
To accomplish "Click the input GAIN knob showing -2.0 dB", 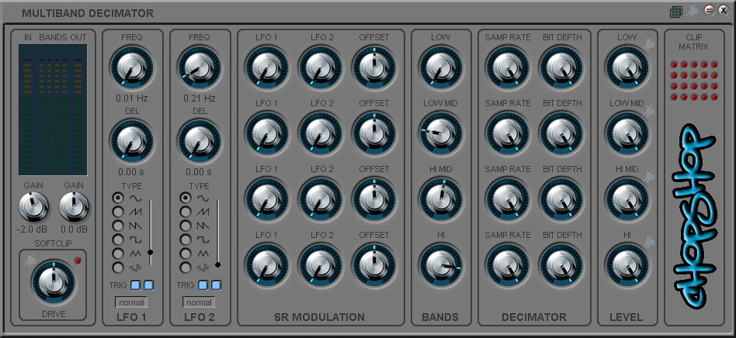I will 32,206.
